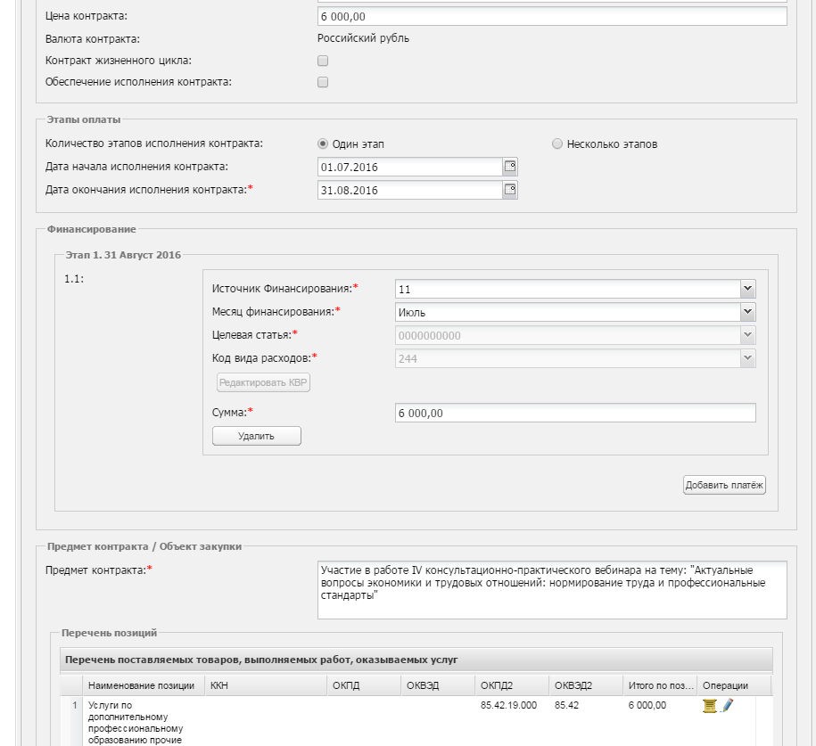This screenshot has width=816, height=746.
Task: Click the yellow scroll icon in Операции
Action: pos(709,705)
